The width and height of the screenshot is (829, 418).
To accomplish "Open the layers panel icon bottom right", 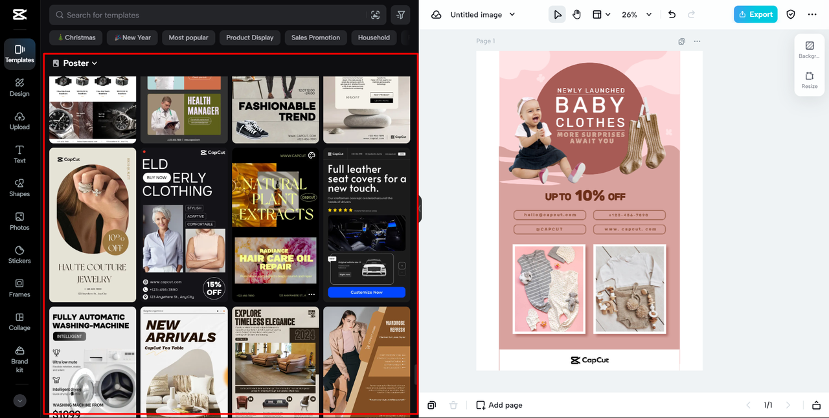I will click(816, 405).
